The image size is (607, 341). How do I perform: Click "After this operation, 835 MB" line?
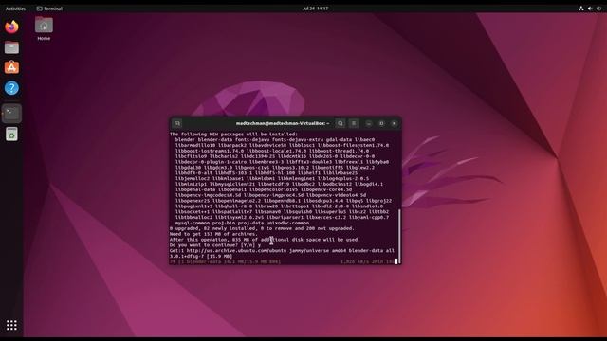265,240
